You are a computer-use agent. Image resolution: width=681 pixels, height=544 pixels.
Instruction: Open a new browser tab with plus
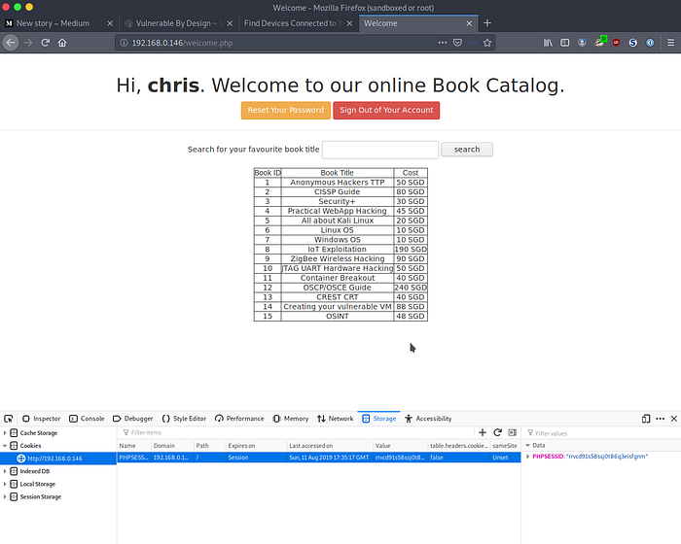click(487, 23)
